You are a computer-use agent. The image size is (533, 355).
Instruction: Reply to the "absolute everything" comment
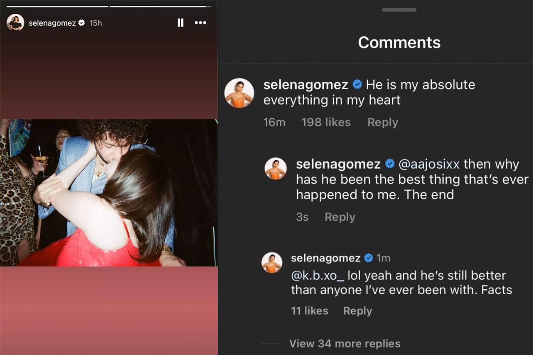(x=382, y=122)
